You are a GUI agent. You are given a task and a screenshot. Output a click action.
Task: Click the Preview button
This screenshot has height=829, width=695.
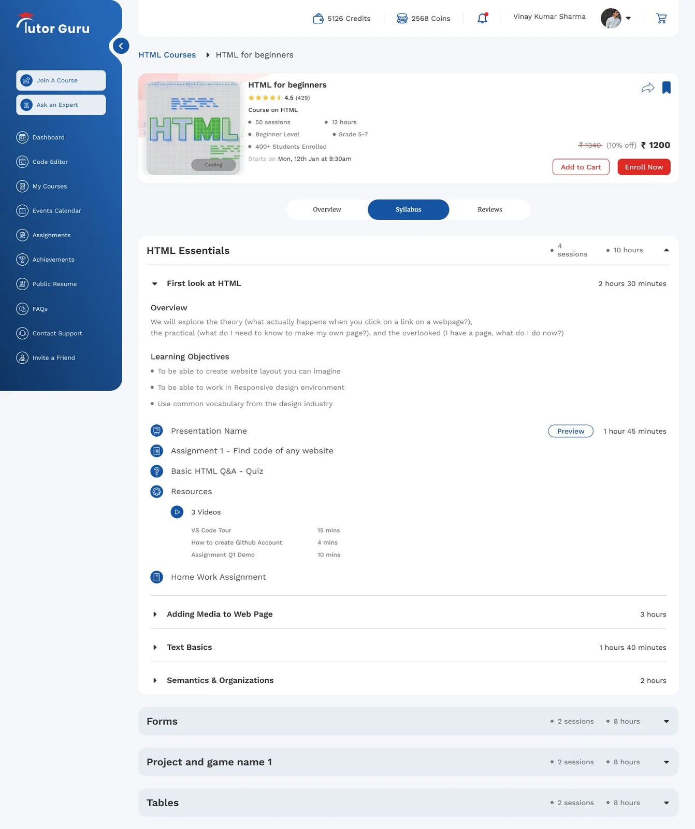(571, 431)
